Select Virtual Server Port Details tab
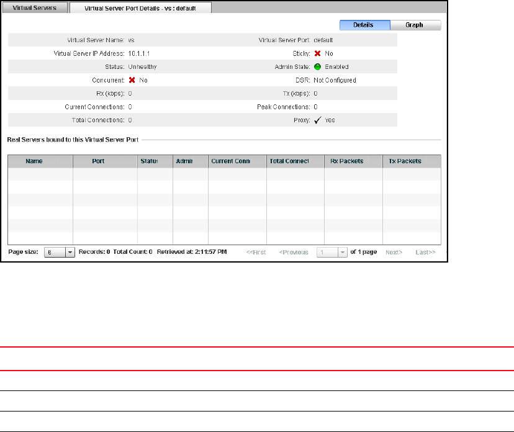The image size is (514, 432). [140, 8]
